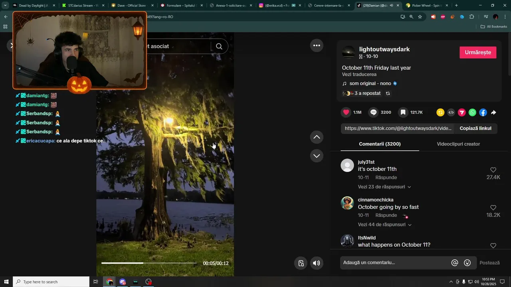Open the Chrome zoom magnifier icon

click(411, 17)
